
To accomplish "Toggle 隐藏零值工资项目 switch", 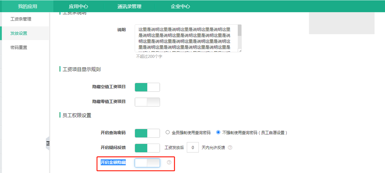I will (147, 102).
